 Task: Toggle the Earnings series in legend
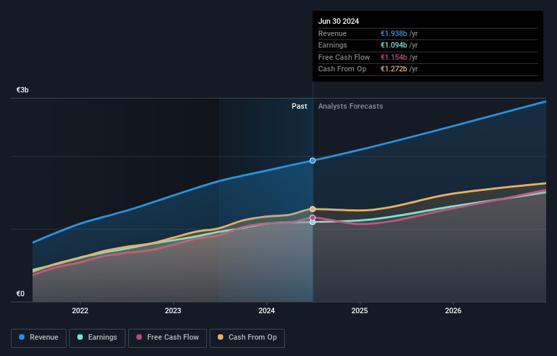click(97, 338)
